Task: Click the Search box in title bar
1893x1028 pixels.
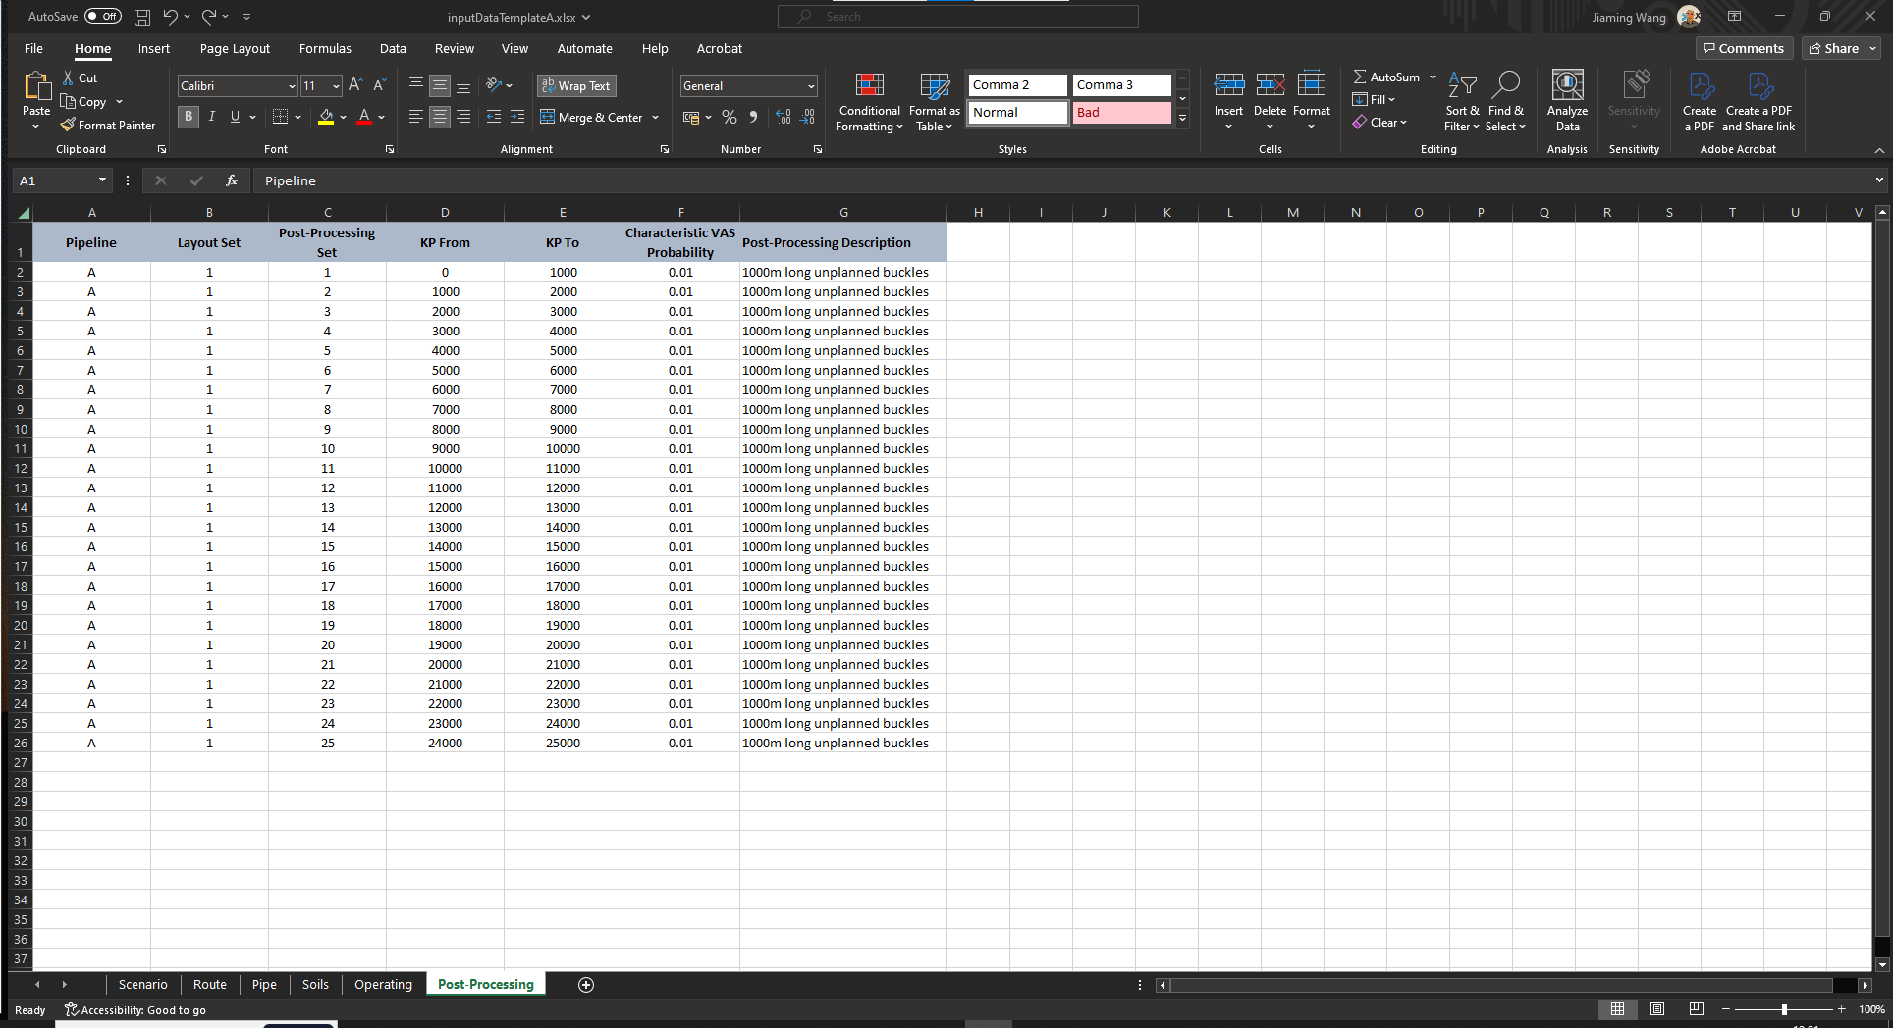Action: (x=958, y=17)
